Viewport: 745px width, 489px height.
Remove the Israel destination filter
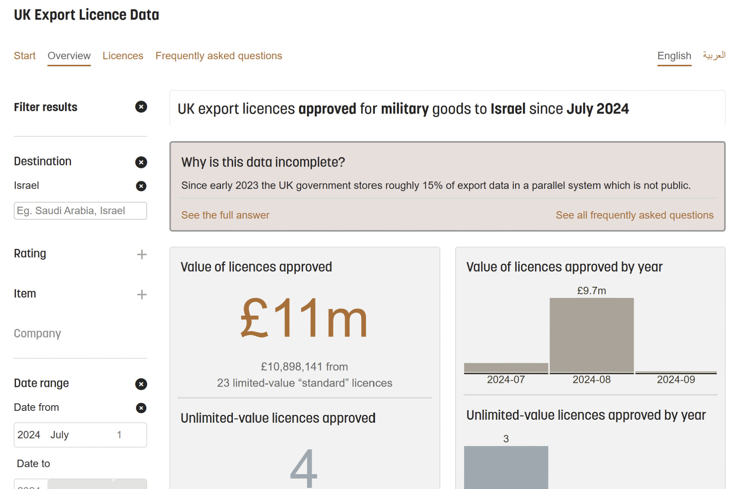(141, 186)
